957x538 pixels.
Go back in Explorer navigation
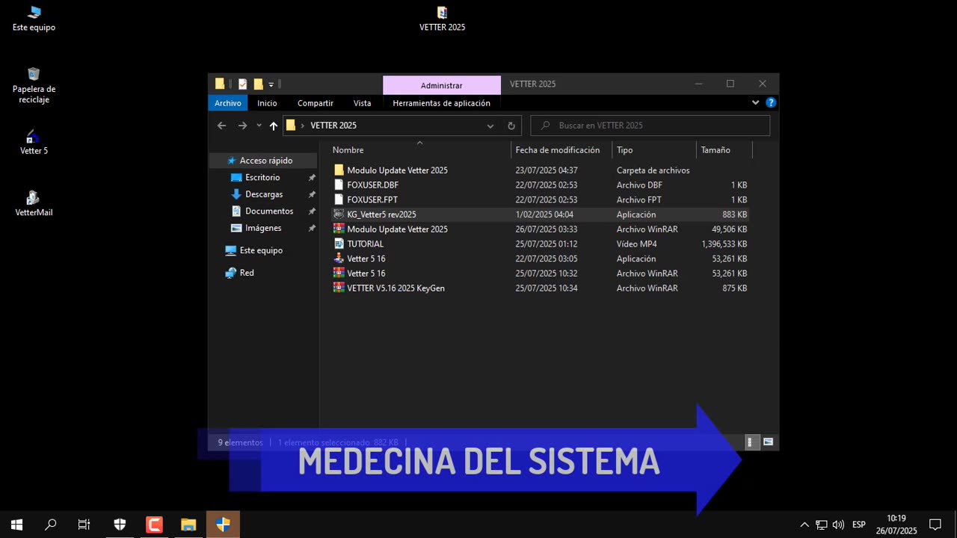[x=221, y=126]
